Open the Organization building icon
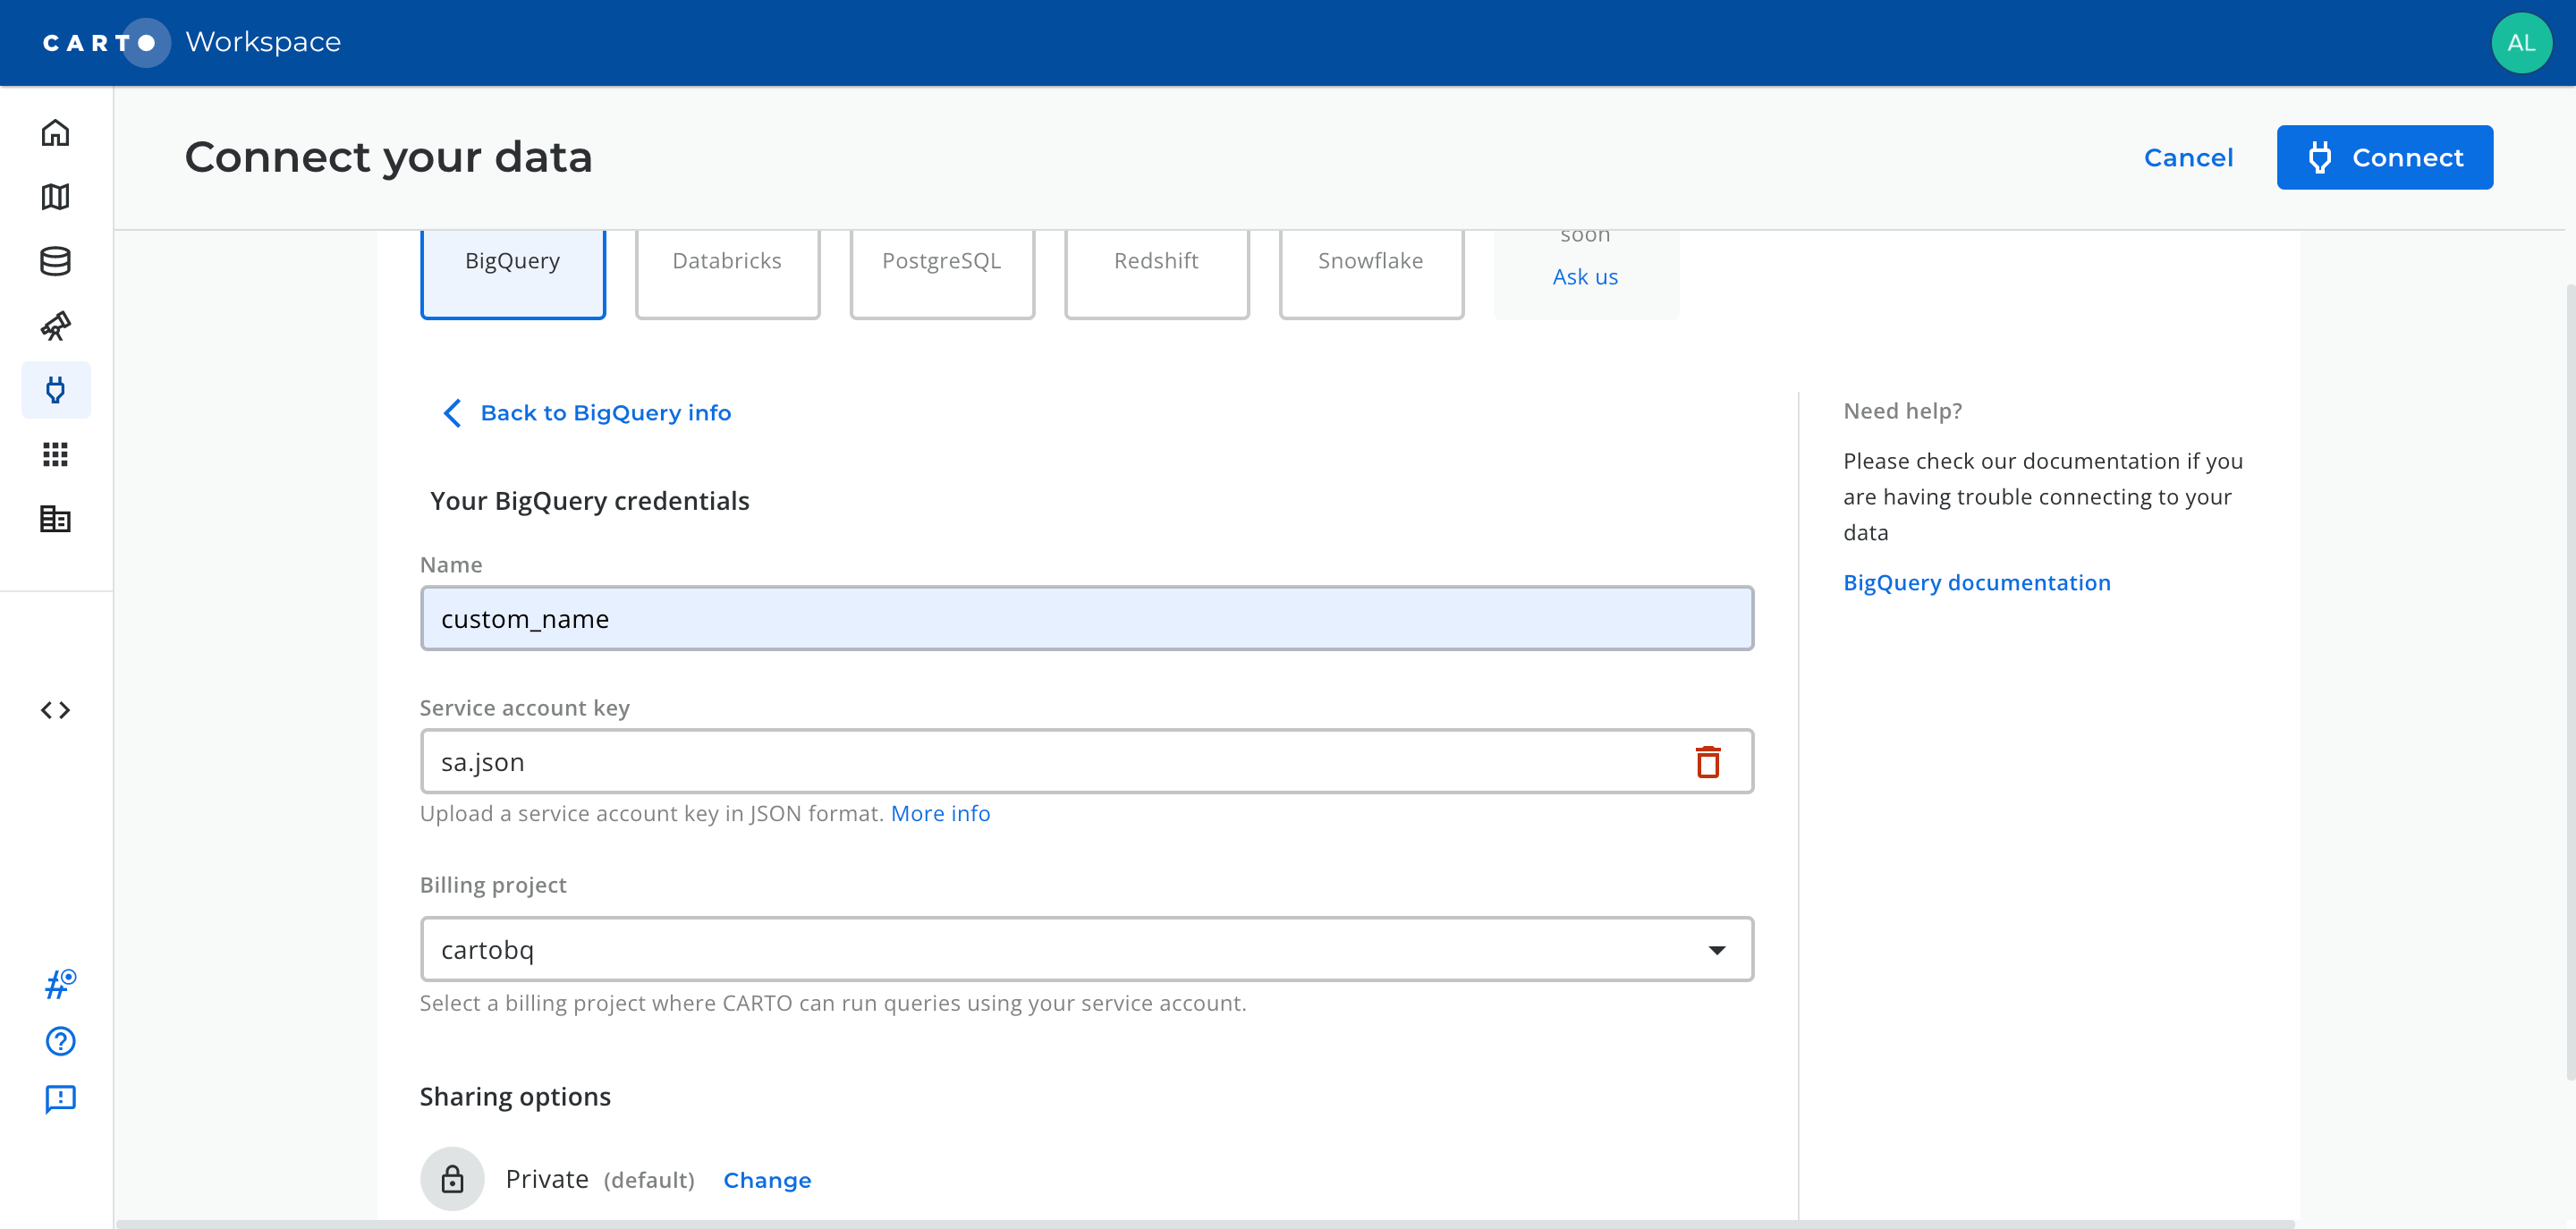 pos(55,519)
